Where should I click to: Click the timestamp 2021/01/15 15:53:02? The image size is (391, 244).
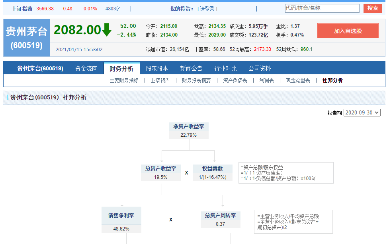79,50
